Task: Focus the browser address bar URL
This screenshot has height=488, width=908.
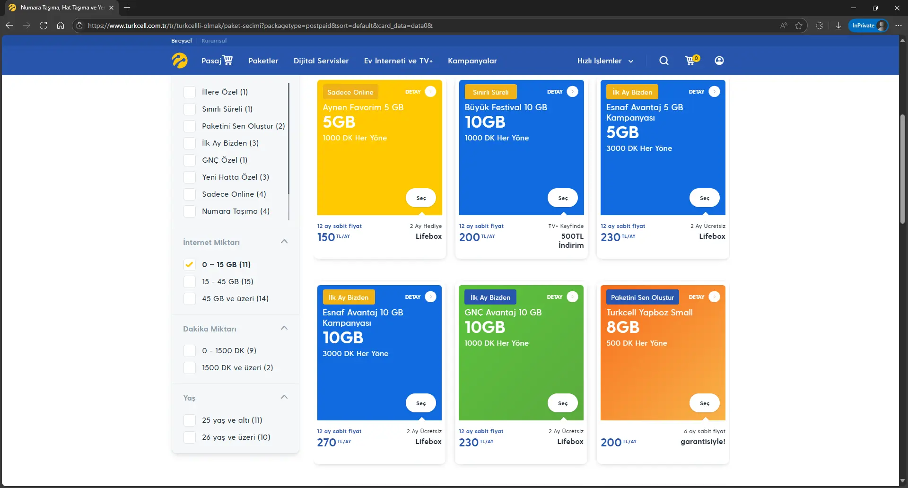Action: (260, 26)
